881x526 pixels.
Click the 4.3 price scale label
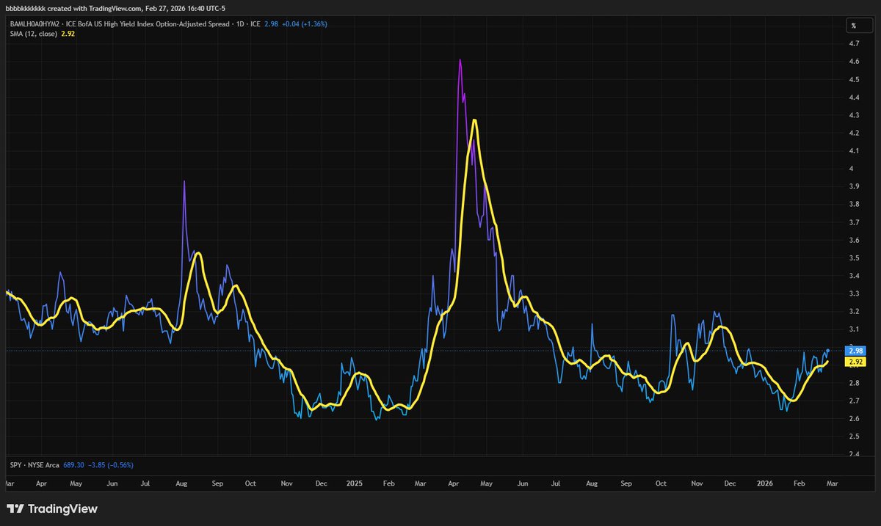click(x=854, y=115)
